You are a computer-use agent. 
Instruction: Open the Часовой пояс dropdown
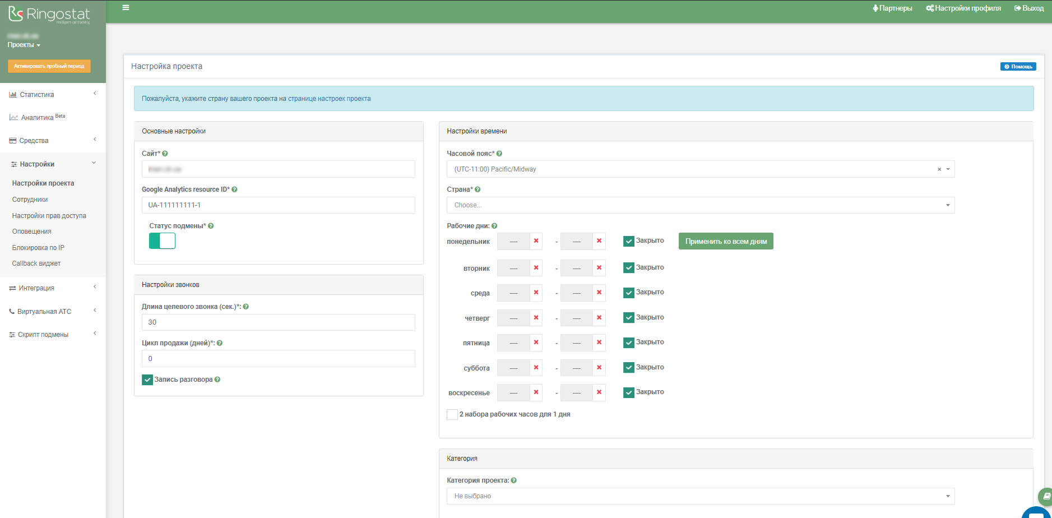(x=701, y=169)
